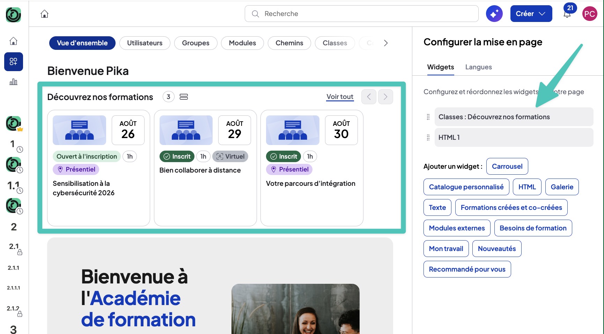Add a Mon travail widget
Screen dimensions: 604x334
coord(446,249)
